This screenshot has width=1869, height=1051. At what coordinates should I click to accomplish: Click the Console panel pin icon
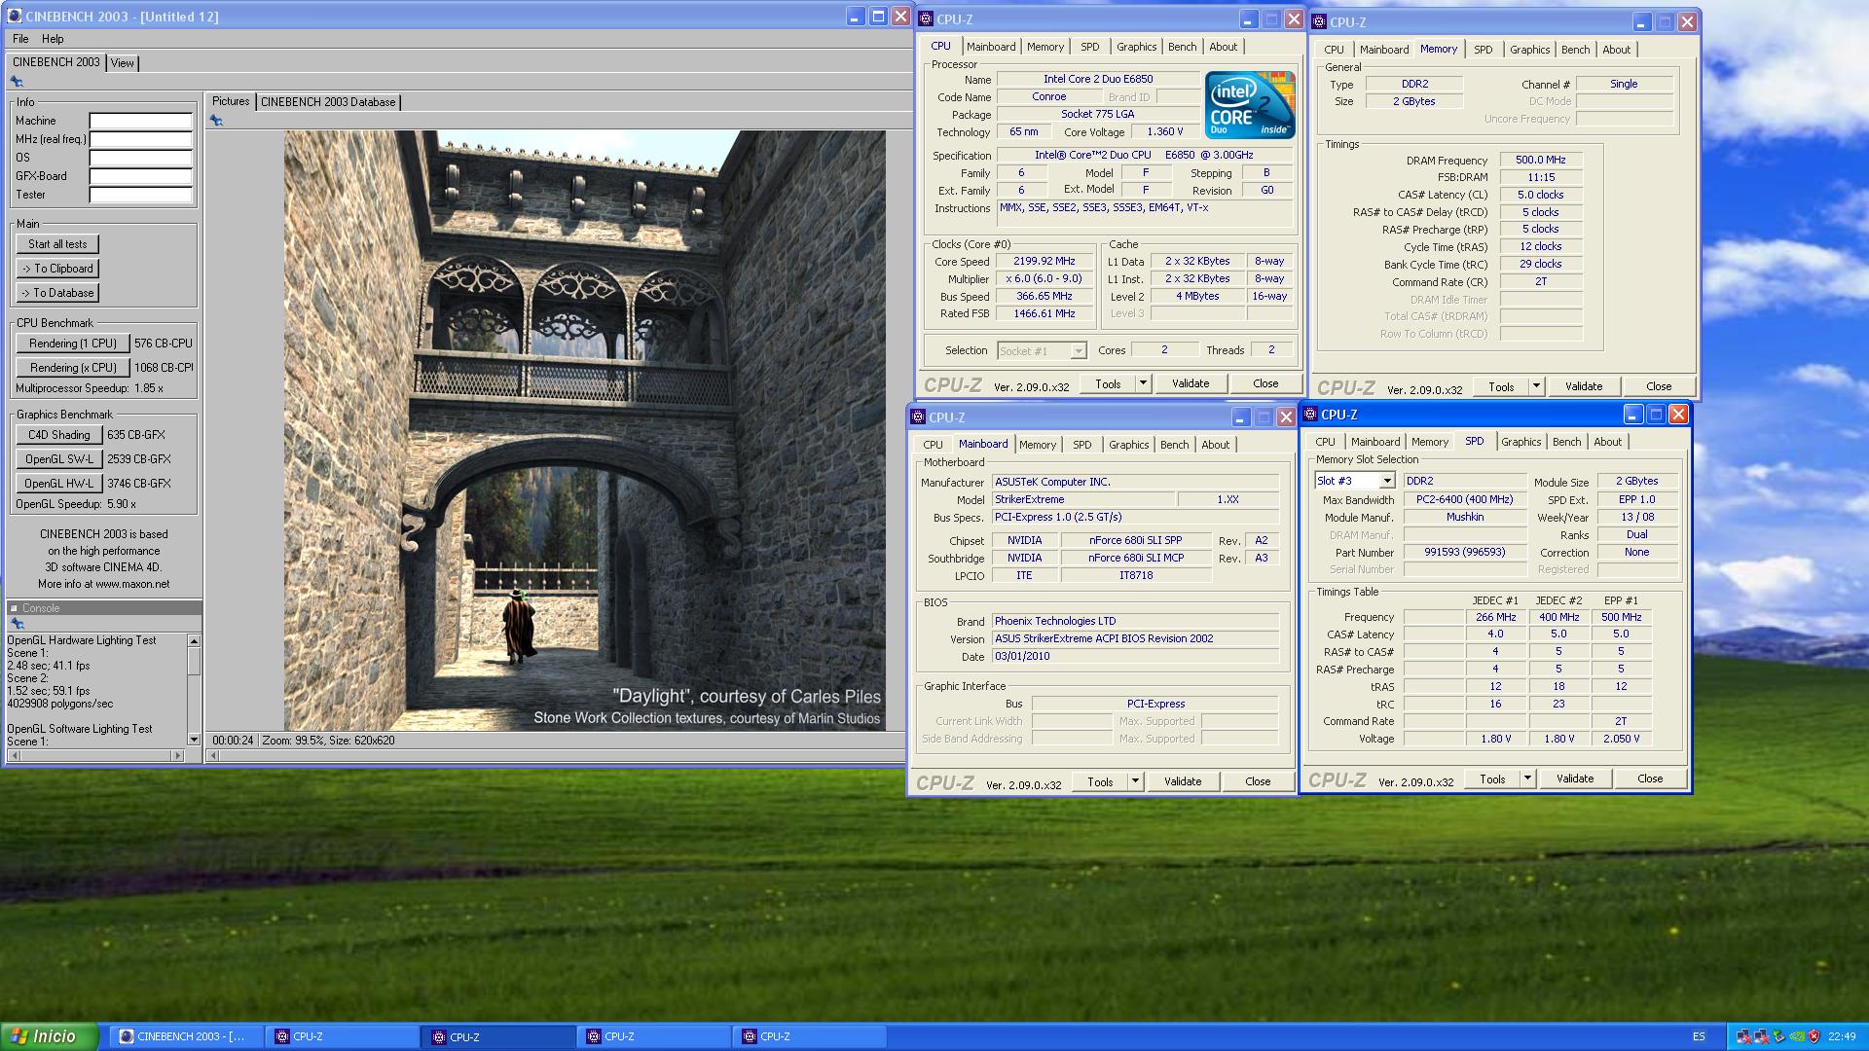(x=17, y=624)
